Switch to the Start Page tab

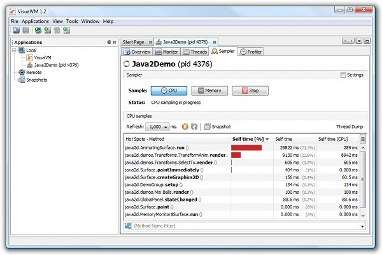tap(134, 42)
